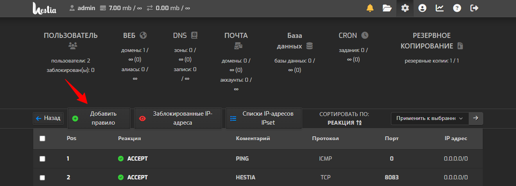The width and height of the screenshot is (516, 186).
Task: Click the book icon next to DNS
Action: (194, 35)
